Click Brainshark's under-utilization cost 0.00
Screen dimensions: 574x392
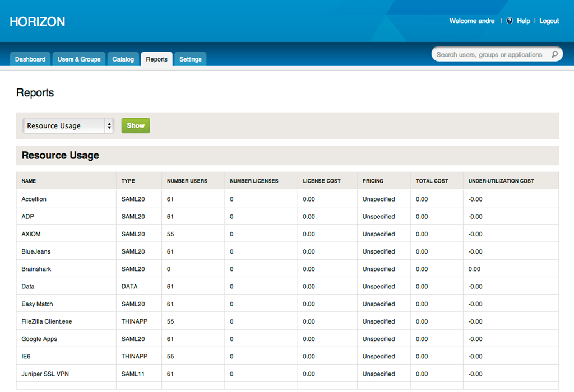(x=474, y=269)
